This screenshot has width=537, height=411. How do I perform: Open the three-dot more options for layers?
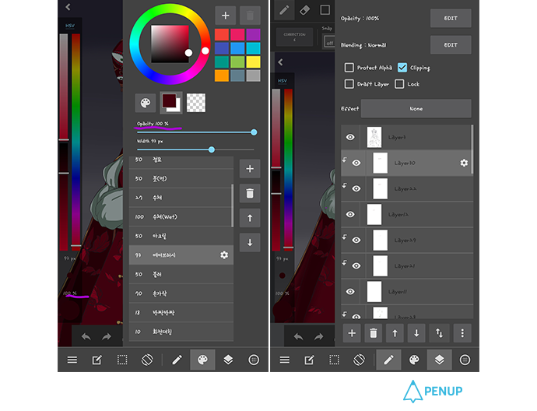click(x=462, y=333)
